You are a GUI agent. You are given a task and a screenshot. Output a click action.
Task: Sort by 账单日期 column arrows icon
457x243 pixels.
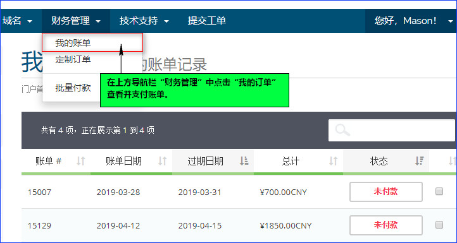162,161
